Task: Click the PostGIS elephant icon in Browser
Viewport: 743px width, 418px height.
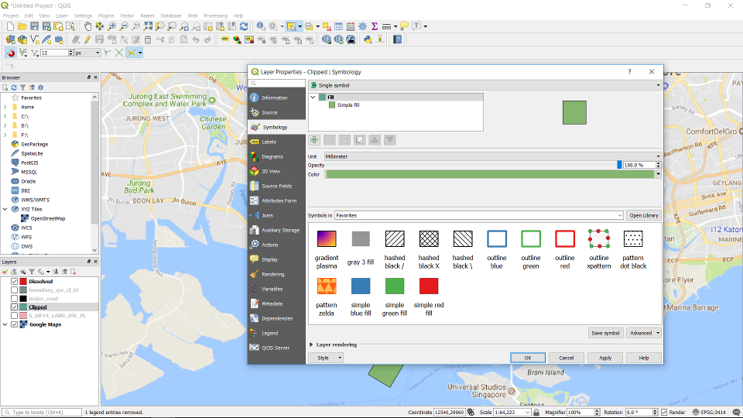Action: tap(15, 163)
